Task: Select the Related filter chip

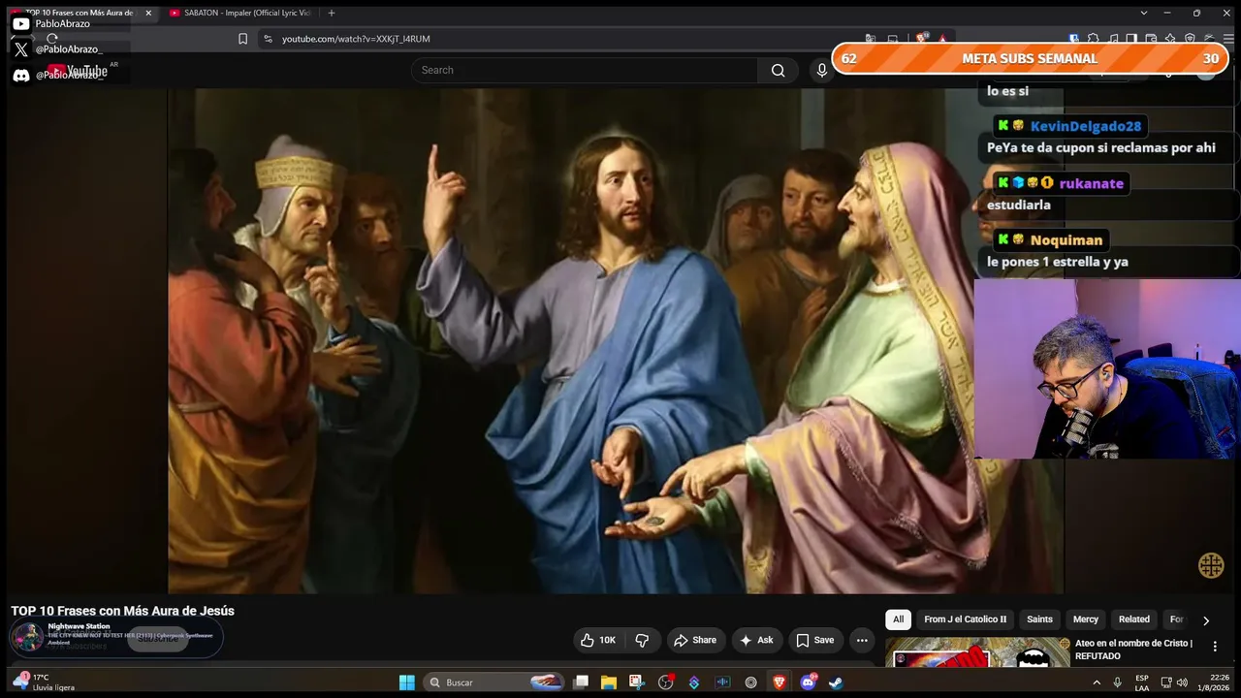Action: 1134,619
